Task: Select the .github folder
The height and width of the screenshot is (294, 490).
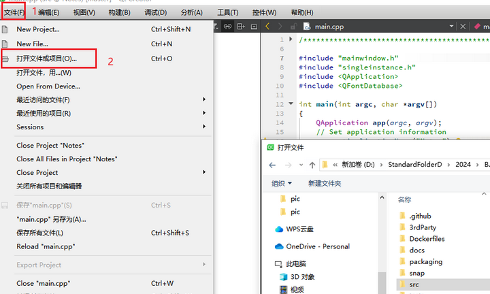Action: click(416, 216)
